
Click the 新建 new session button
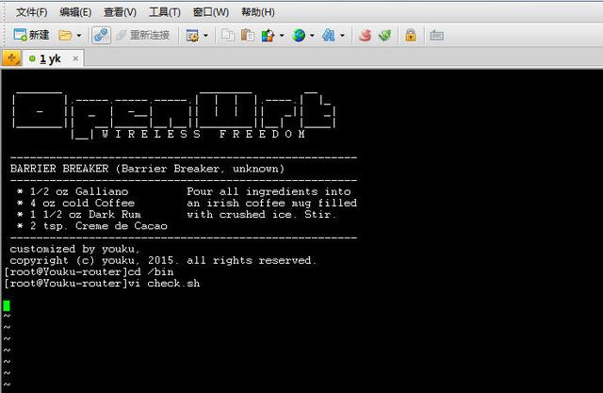31,36
